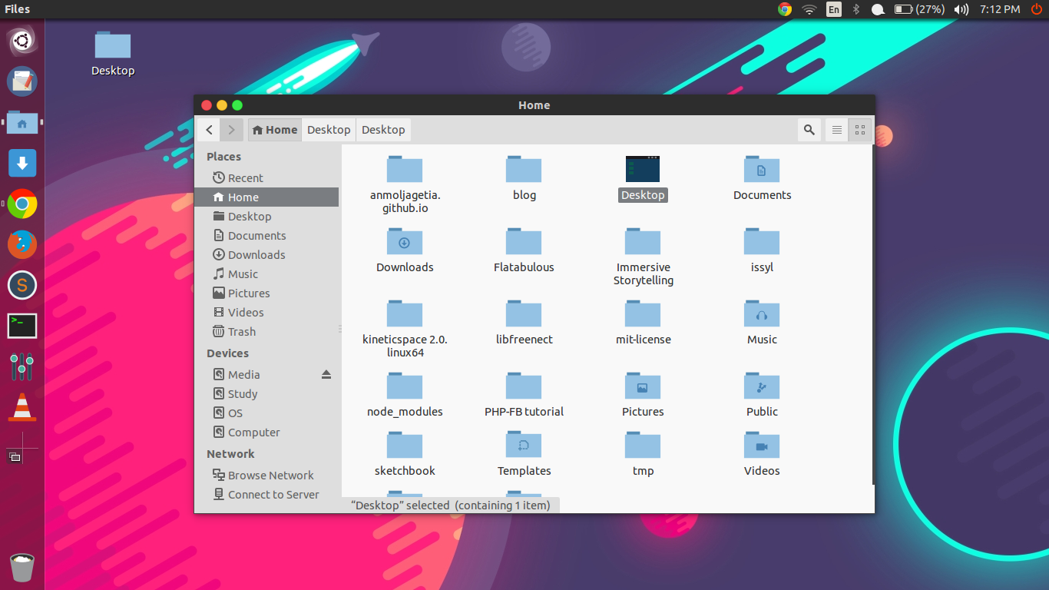1049x590 pixels.
Task: Eject the Media device
Action: pos(326,374)
